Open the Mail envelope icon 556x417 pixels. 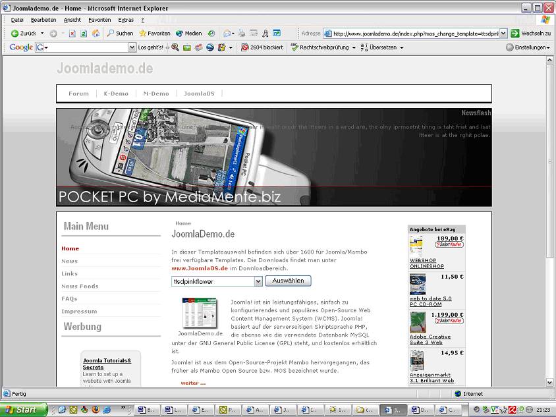pos(227,34)
